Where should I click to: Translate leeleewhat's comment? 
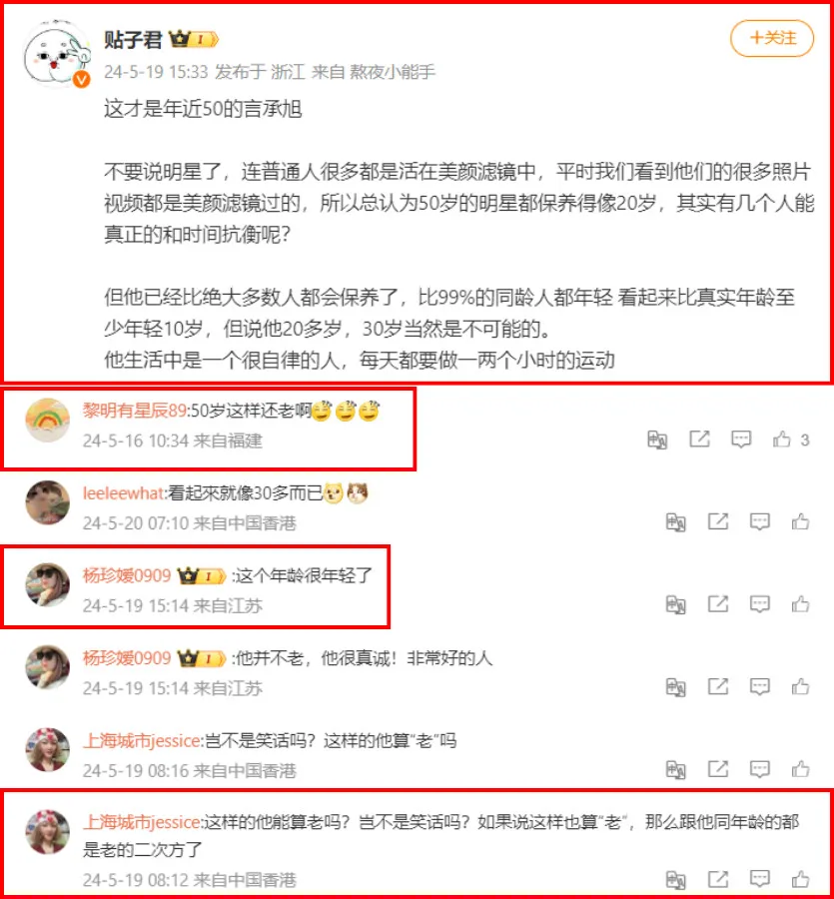pyautogui.click(x=676, y=522)
